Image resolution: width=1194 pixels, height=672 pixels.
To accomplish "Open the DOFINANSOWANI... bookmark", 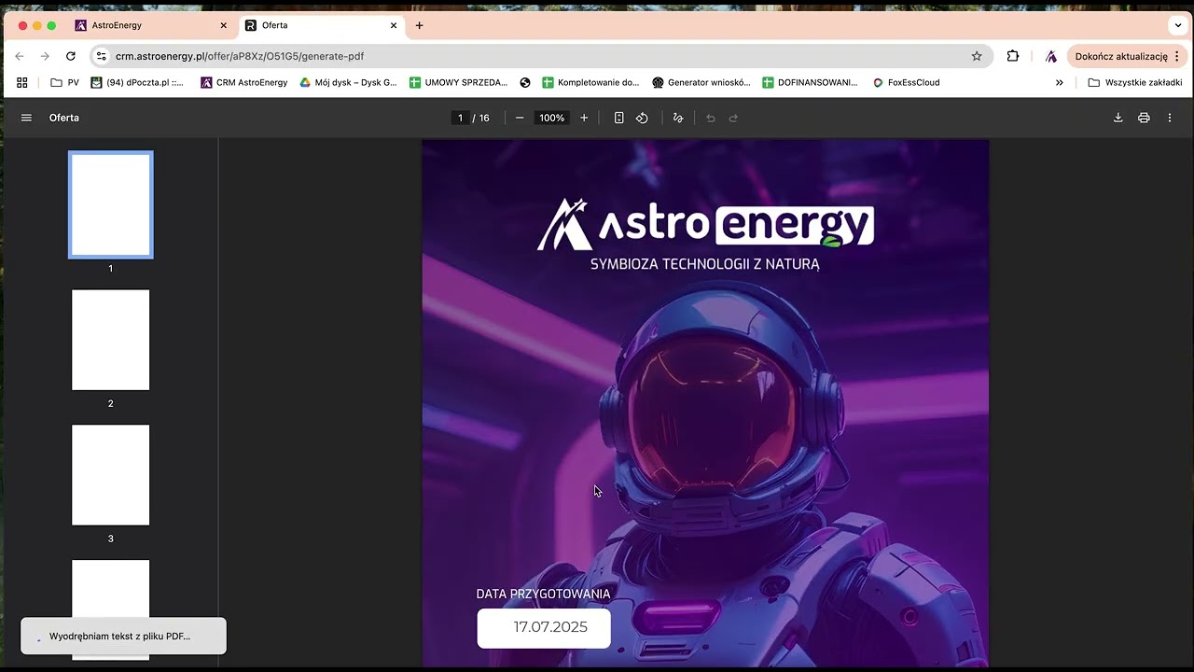I will (x=811, y=82).
